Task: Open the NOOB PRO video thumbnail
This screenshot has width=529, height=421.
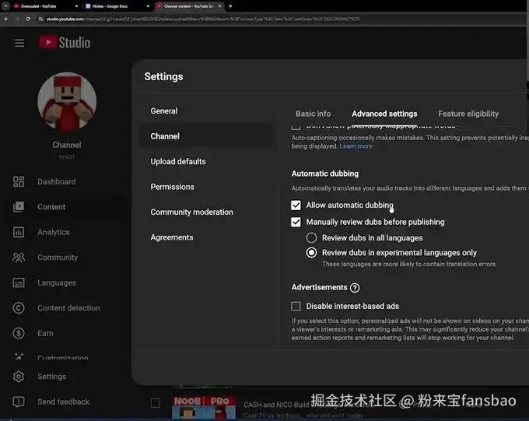Action: pyautogui.click(x=204, y=408)
